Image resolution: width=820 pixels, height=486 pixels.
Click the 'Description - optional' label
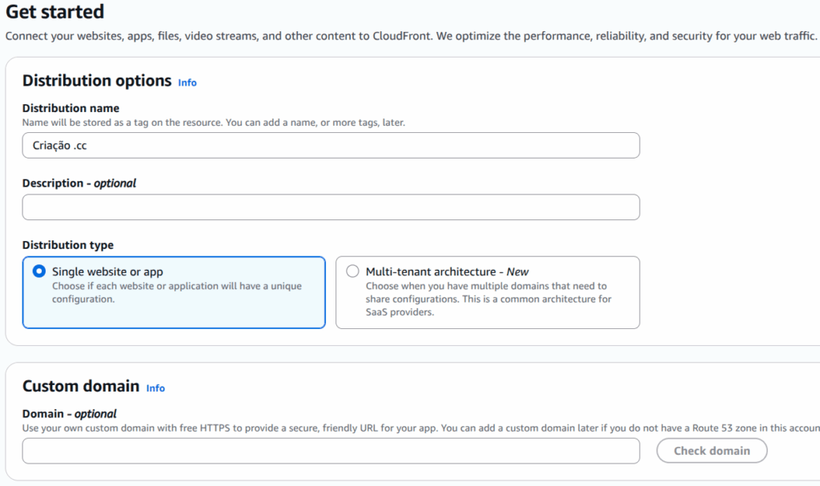(79, 183)
